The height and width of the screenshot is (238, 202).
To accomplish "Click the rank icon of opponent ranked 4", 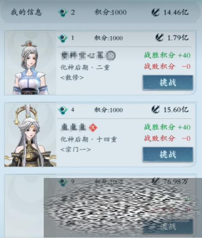I will 63,110.
